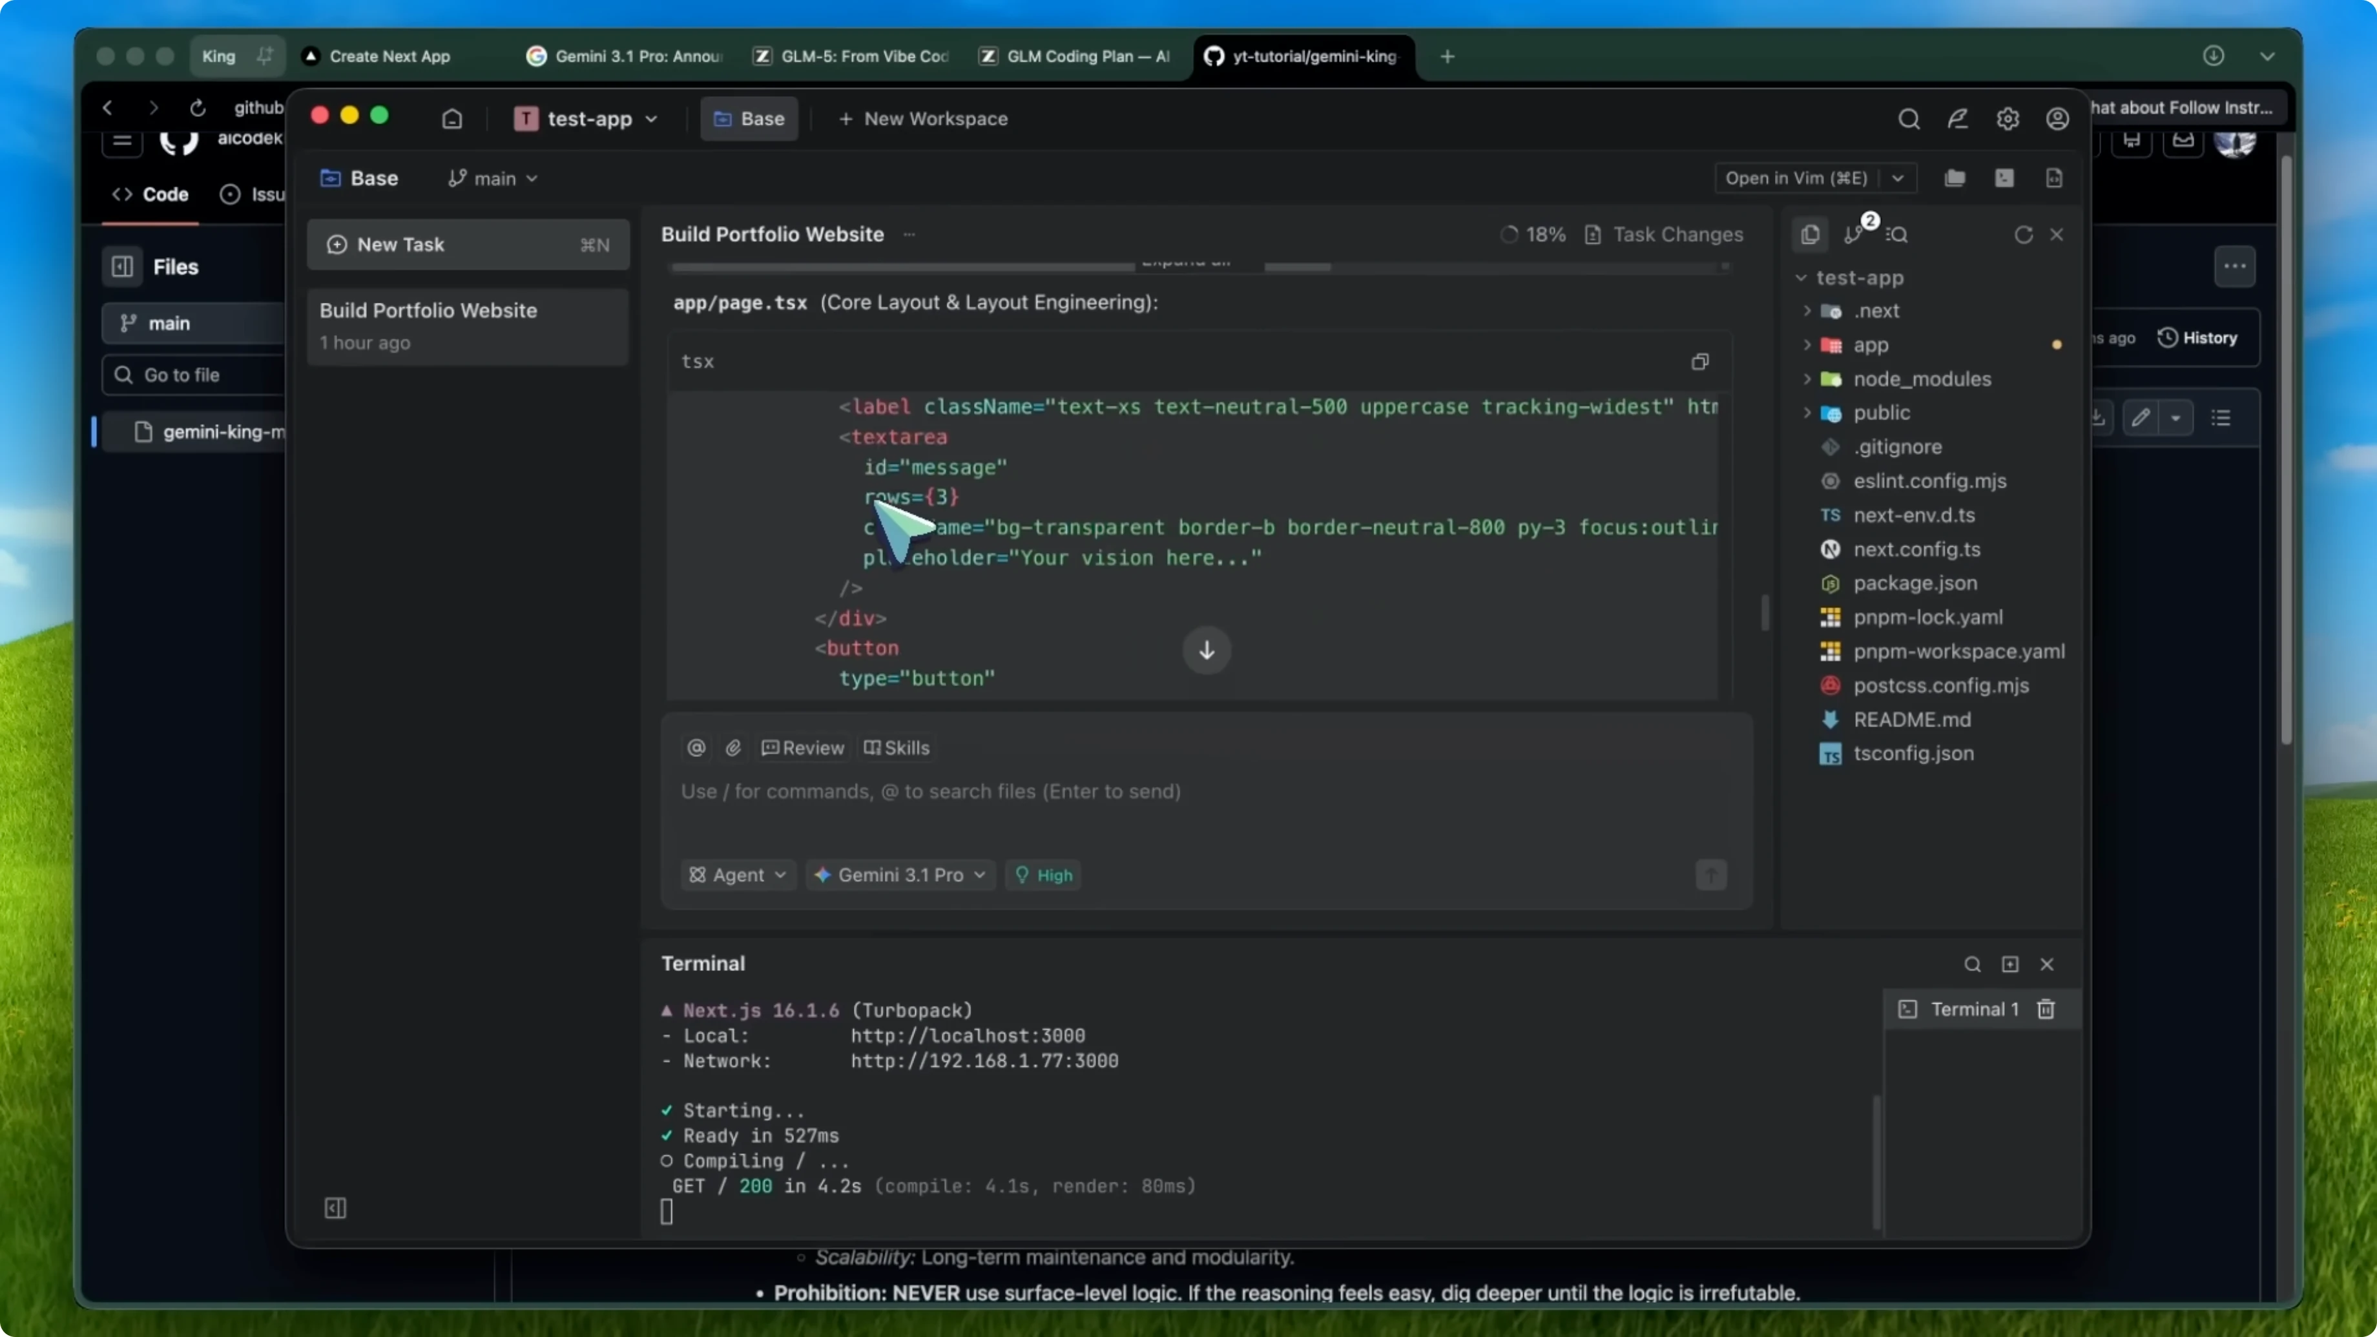Click the user account profile icon

pos(2057,118)
